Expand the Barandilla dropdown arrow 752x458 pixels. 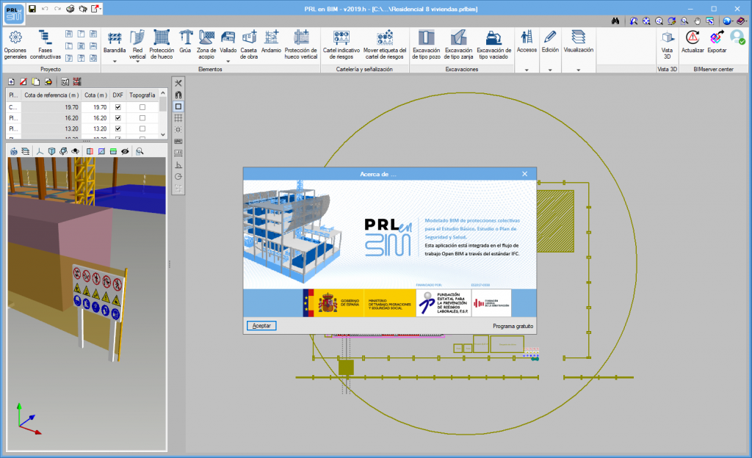115,62
